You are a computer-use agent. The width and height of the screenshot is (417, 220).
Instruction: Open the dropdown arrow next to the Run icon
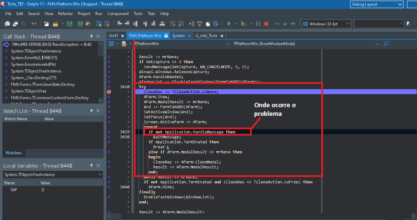coord(236,24)
